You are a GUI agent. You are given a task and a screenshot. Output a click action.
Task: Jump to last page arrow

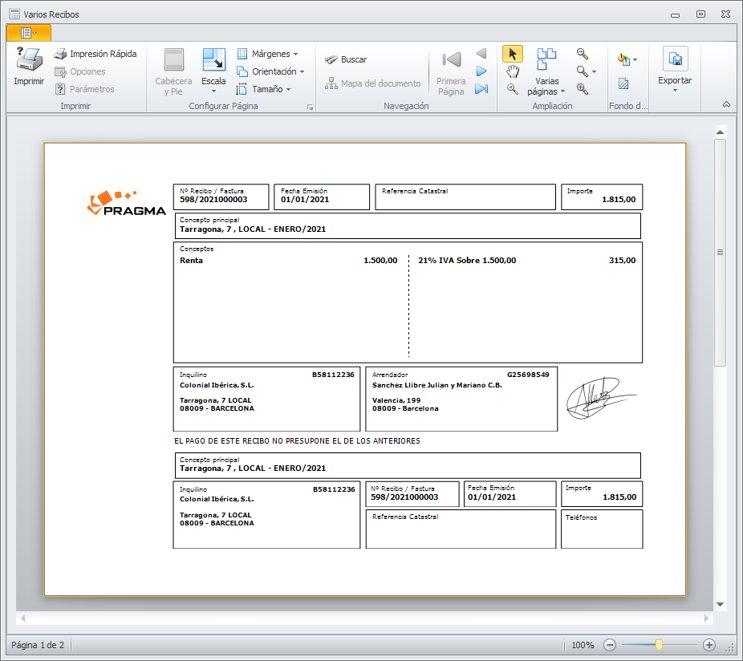click(x=481, y=88)
